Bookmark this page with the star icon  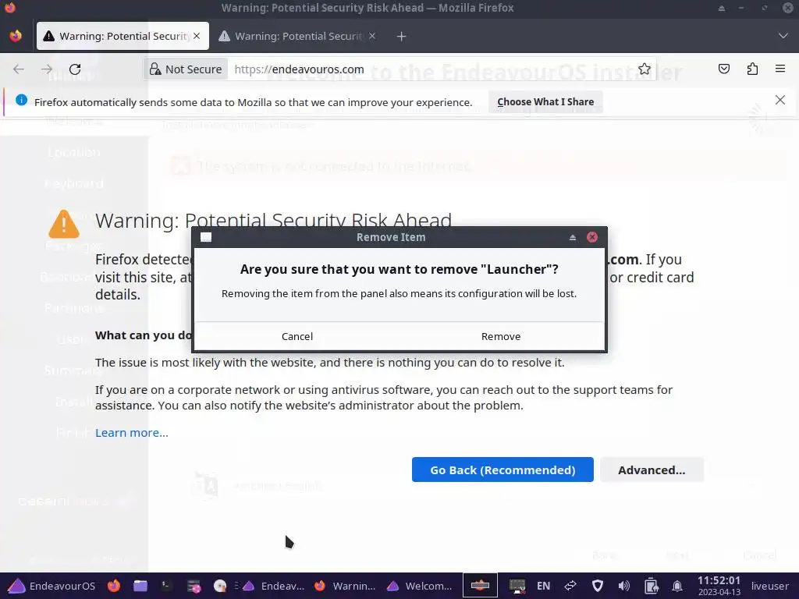click(644, 69)
